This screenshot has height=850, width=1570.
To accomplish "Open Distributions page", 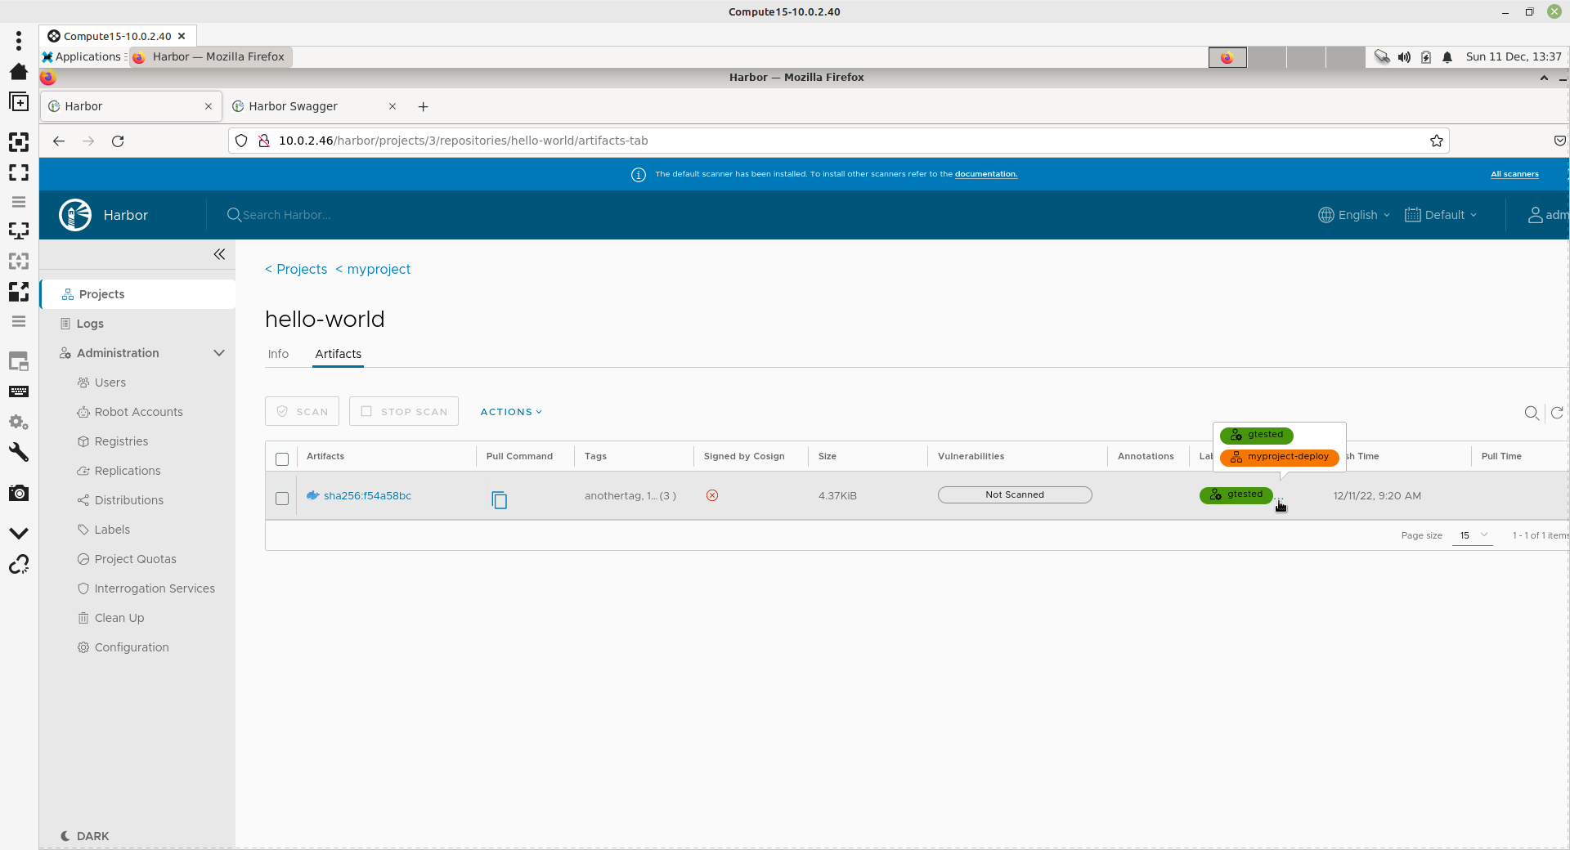I will click(x=128, y=500).
